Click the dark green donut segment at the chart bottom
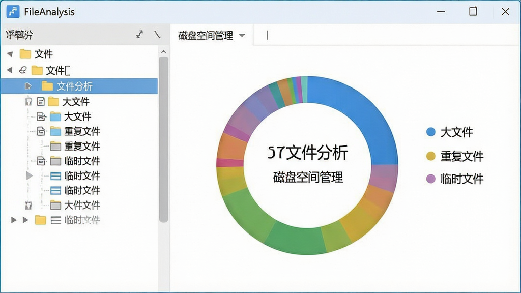This screenshot has width=521, height=293. point(296,240)
